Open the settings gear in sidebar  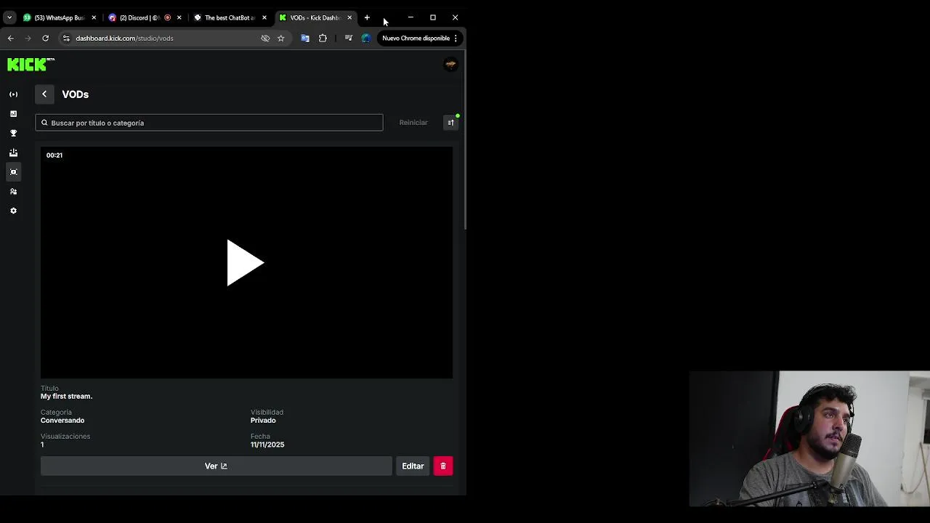13,211
